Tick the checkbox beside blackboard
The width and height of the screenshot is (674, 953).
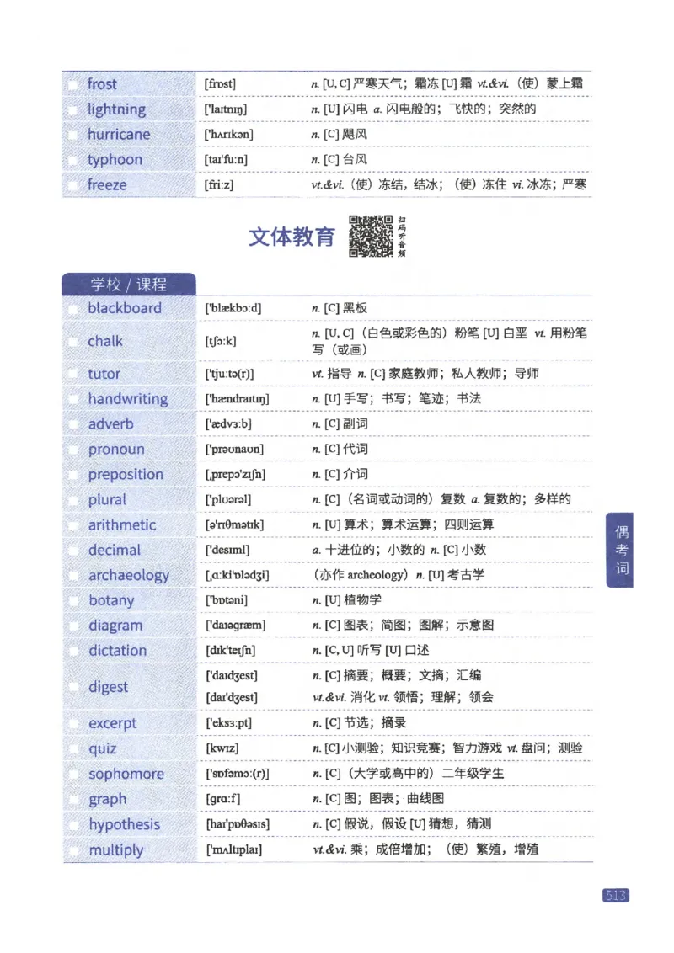pos(72,309)
